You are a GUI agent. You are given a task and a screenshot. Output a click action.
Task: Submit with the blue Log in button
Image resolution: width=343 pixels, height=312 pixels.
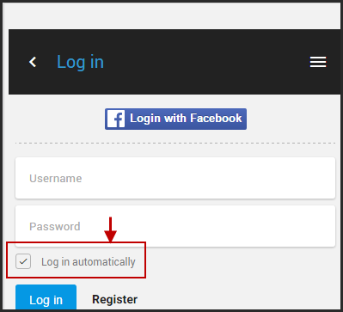[x=46, y=298]
